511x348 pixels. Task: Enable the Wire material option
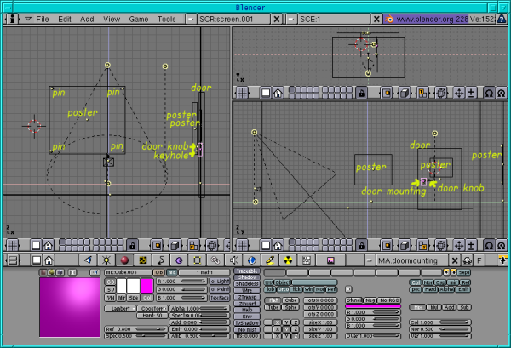click(247, 291)
